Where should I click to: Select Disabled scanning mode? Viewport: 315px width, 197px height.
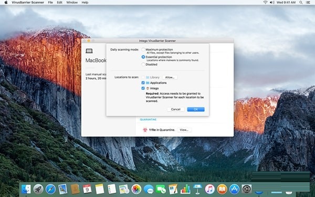tap(143, 64)
